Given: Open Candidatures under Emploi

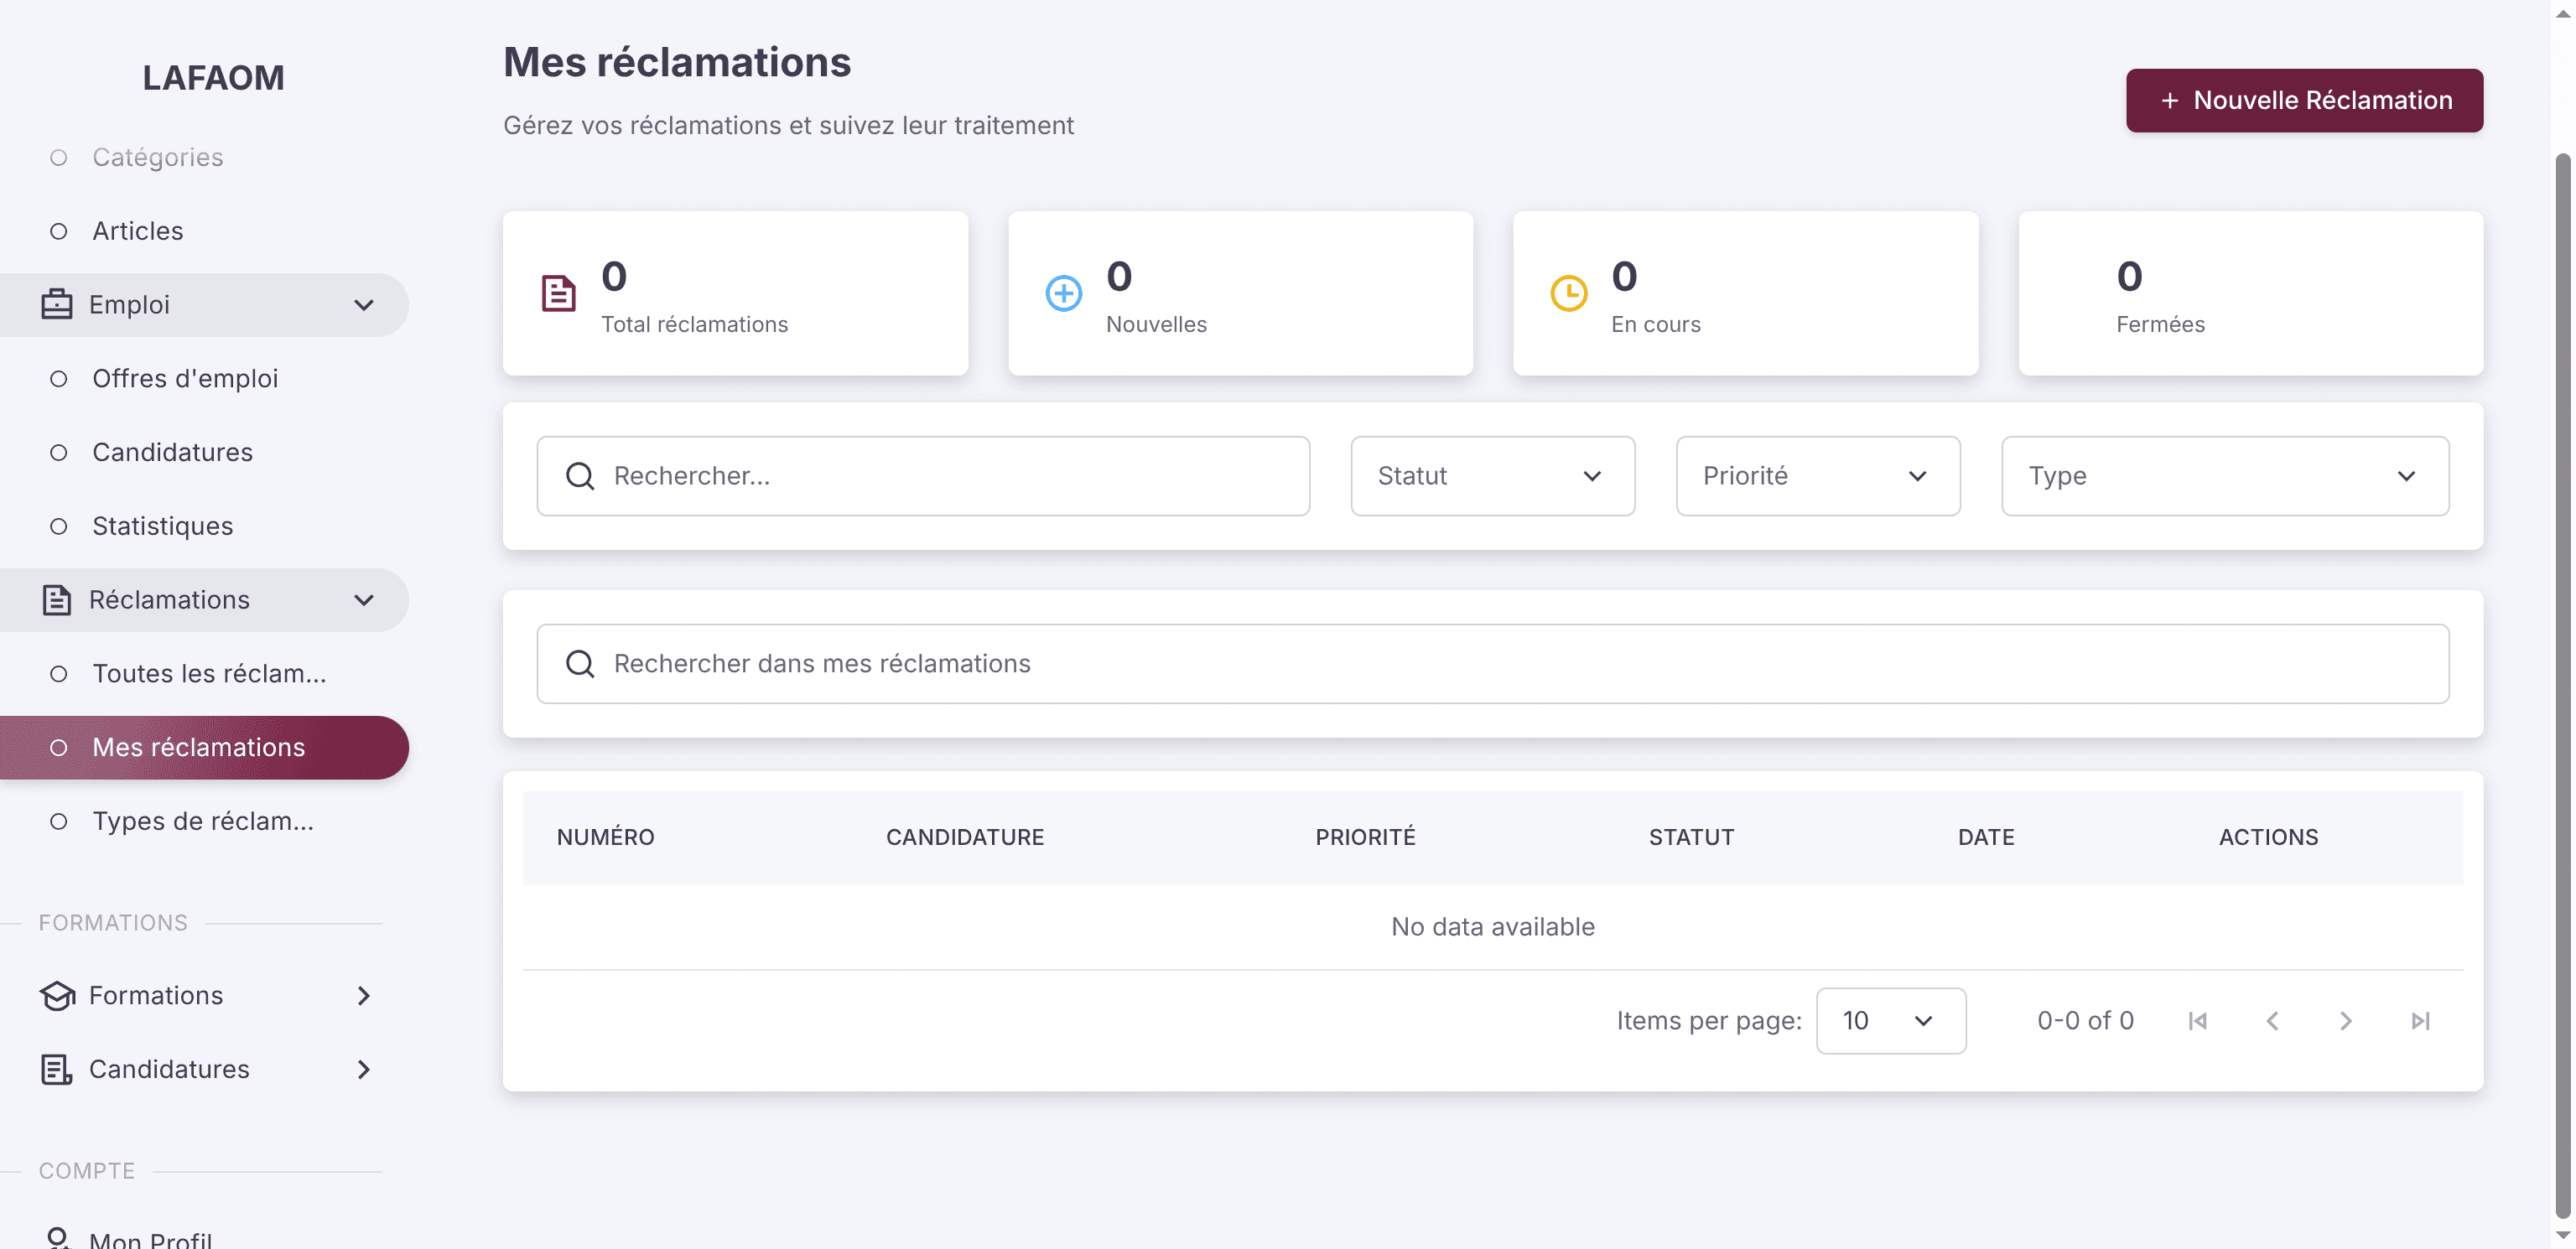Looking at the screenshot, I should coord(172,452).
